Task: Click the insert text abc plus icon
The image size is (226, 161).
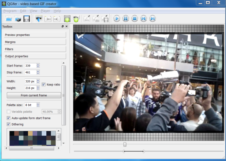Action: pyautogui.click(x=76, y=19)
